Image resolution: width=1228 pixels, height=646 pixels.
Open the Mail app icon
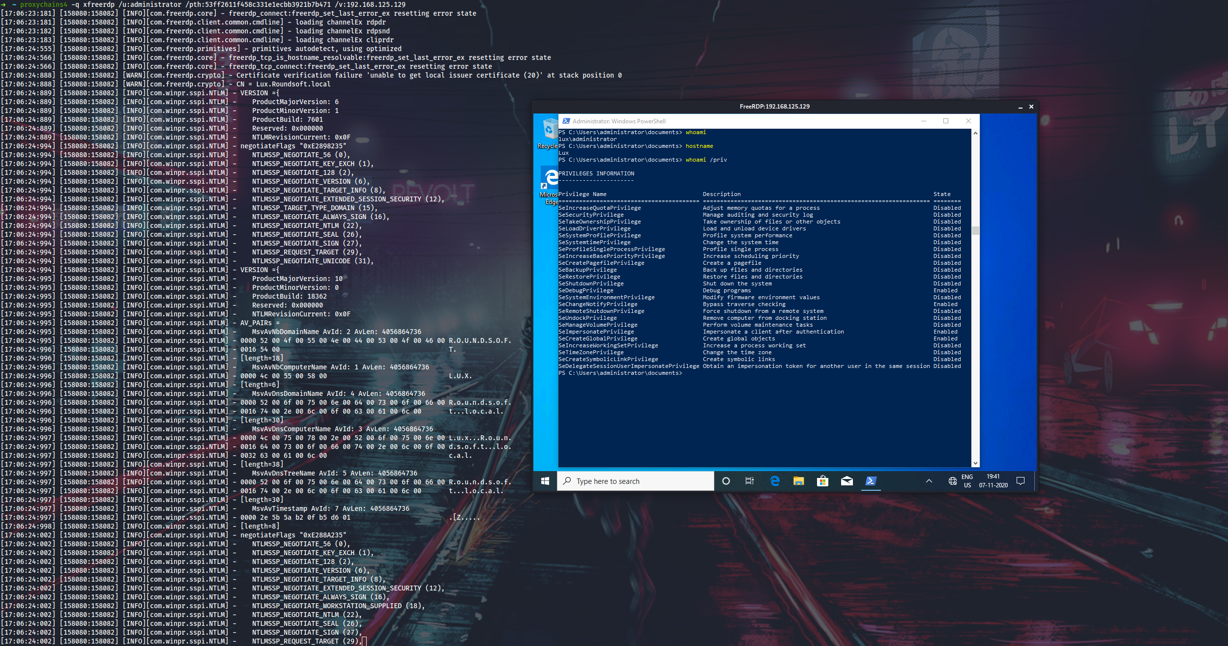[847, 481]
